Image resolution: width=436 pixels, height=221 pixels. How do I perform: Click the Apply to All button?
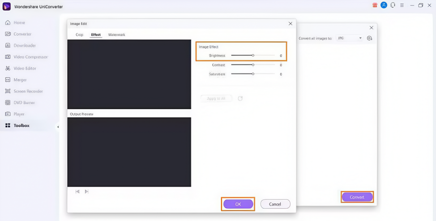coord(216,98)
